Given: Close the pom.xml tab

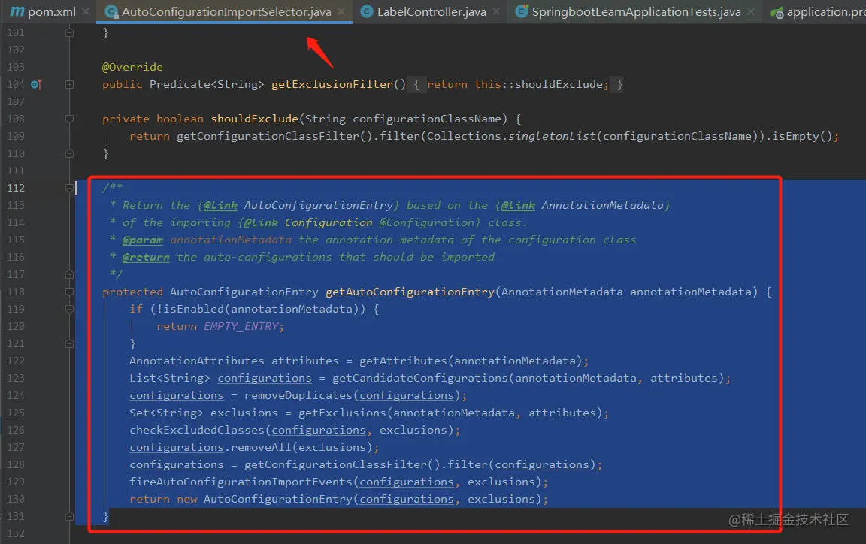Looking at the screenshot, I should pos(86,11).
